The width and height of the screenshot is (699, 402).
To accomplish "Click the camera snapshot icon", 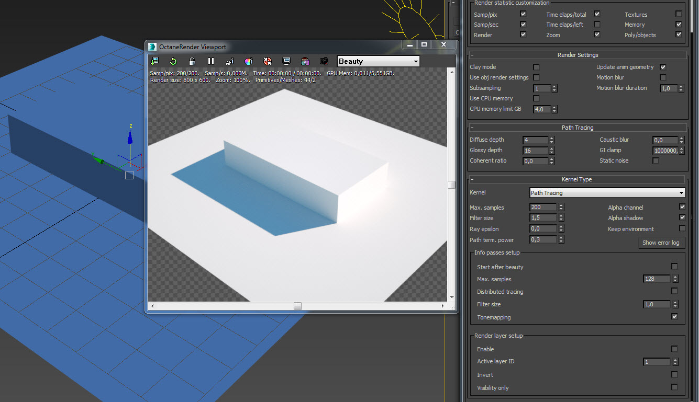I will tap(324, 61).
